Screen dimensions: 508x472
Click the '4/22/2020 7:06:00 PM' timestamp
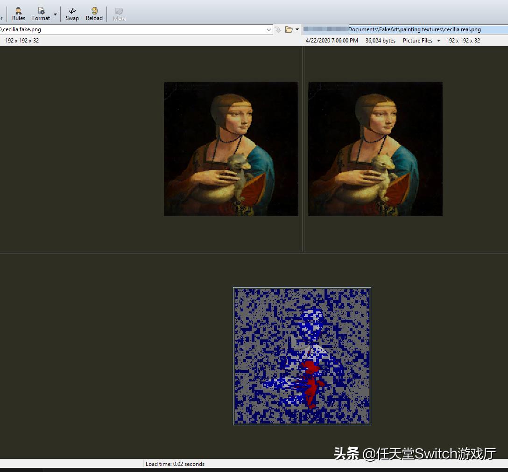(x=332, y=41)
